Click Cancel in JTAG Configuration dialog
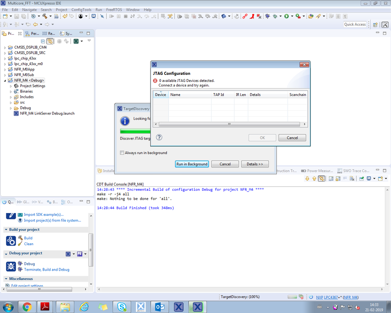This screenshot has height=313, width=391. click(292, 138)
